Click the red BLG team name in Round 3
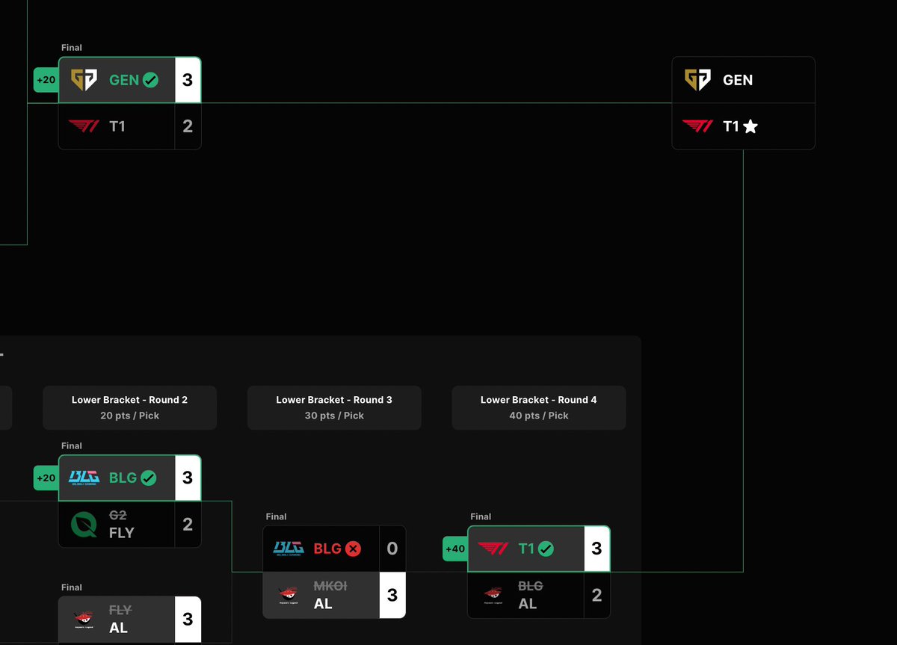This screenshot has width=897, height=645. click(x=327, y=549)
